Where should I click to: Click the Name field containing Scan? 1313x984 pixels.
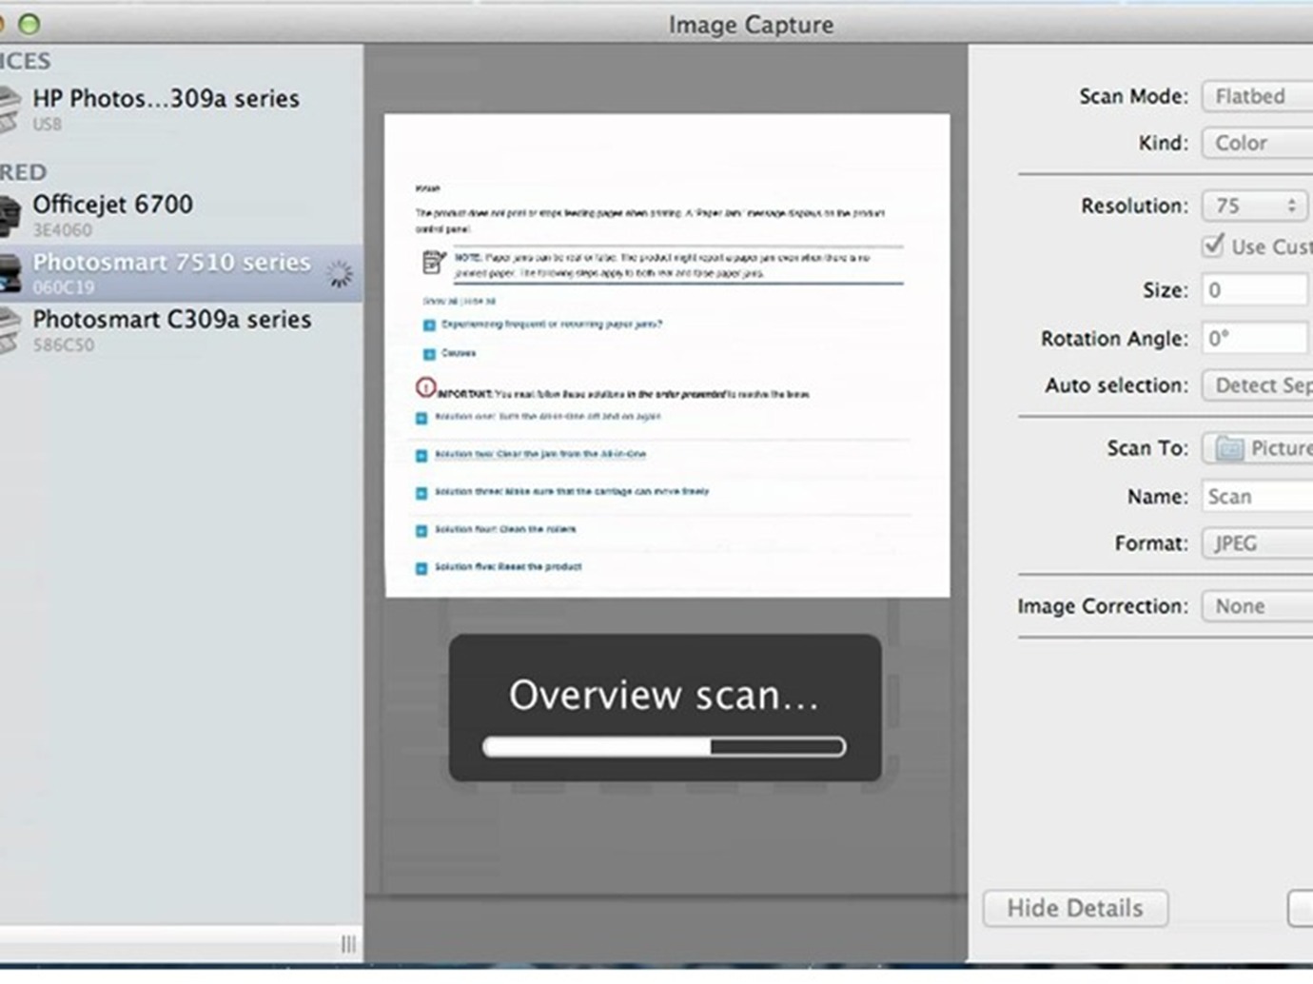coord(1258,497)
